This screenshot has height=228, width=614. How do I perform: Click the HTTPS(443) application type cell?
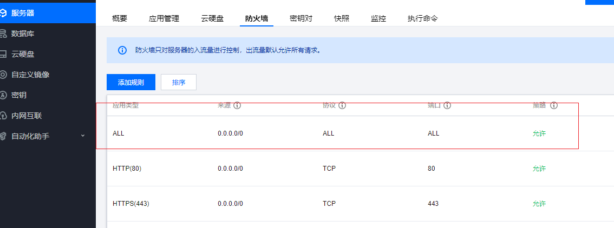pos(131,204)
